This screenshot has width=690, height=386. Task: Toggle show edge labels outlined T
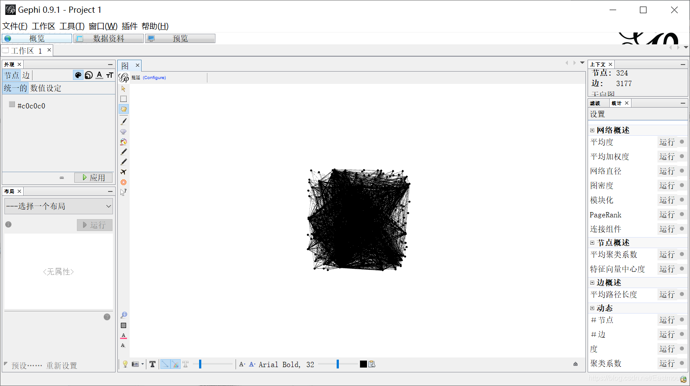185,364
